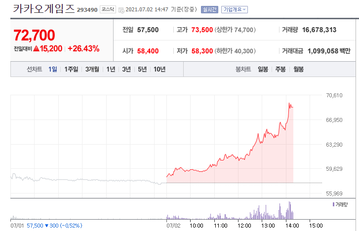The height and width of the screenshot is (231, 359).
Task: Show the 10년 line chart
Action: coord(160,69)
